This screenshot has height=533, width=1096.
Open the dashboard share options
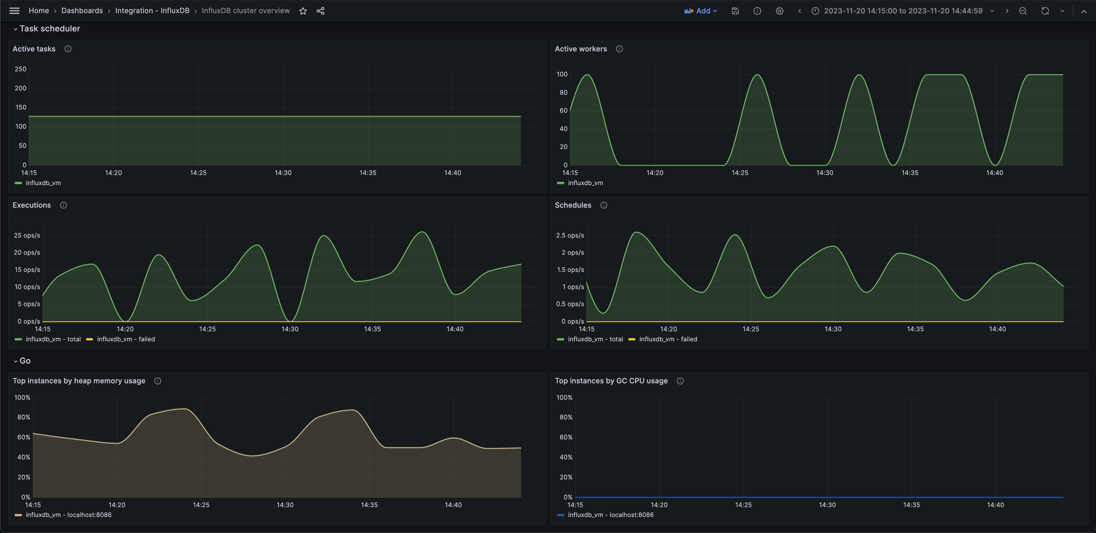pos(320,11)
